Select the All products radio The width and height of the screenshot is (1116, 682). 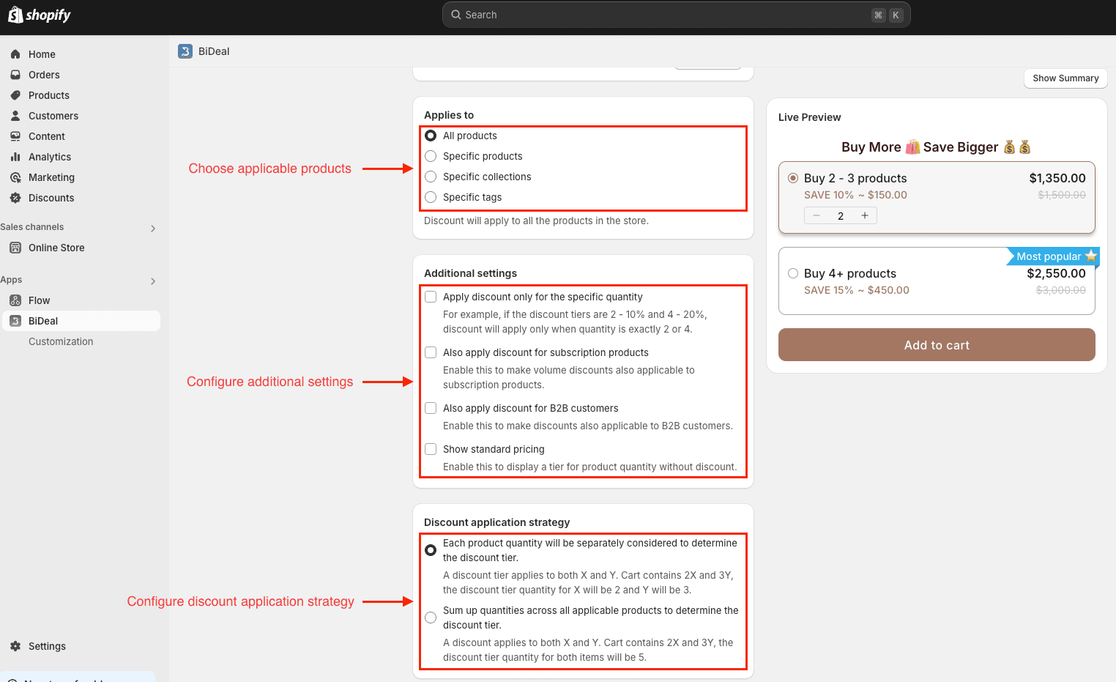(x=431, y=136)
